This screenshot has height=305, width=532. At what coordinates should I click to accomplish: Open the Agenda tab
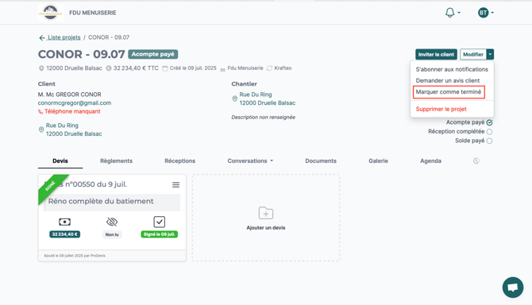tap(430, 160)
